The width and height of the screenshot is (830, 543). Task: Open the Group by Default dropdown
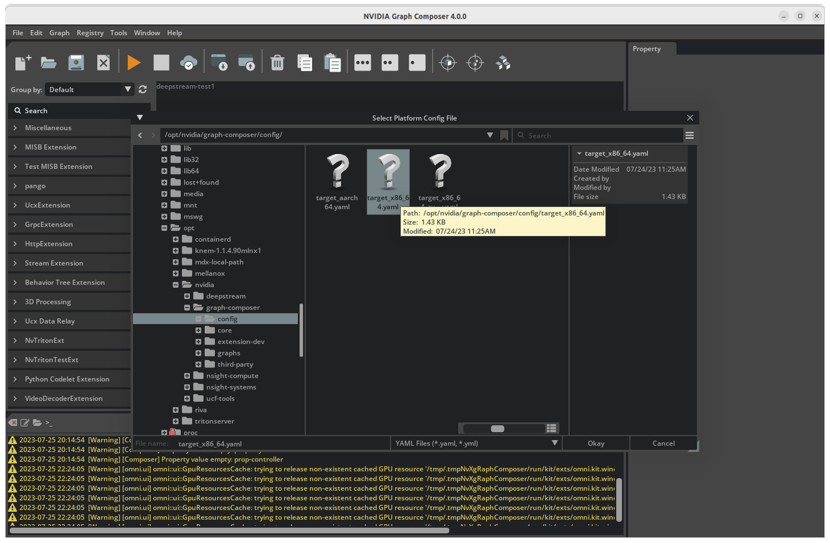pyautogui.click(x=89, y=89)
